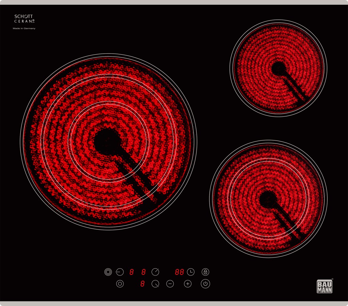Tap the two-digit timer display
Screen dimensions: 348x306
click(x=179, y=272)
